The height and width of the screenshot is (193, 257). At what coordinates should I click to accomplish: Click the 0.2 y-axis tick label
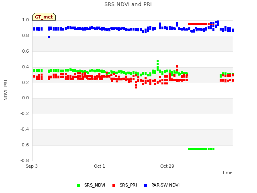click(x=25, y=82)
